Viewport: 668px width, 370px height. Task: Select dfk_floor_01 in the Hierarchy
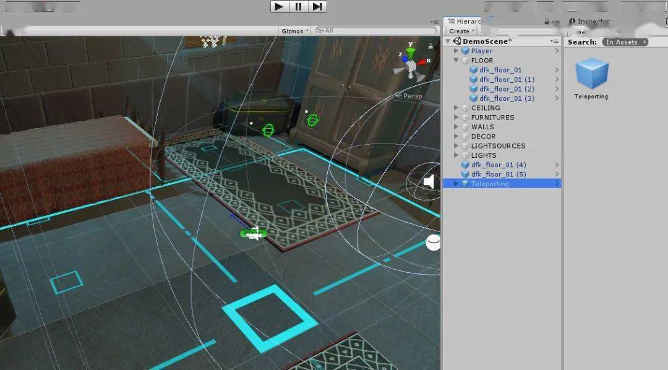click(x=500, y=70)
